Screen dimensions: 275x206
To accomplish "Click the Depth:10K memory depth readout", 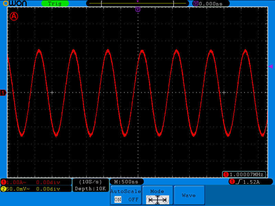I will pos(90,188).
